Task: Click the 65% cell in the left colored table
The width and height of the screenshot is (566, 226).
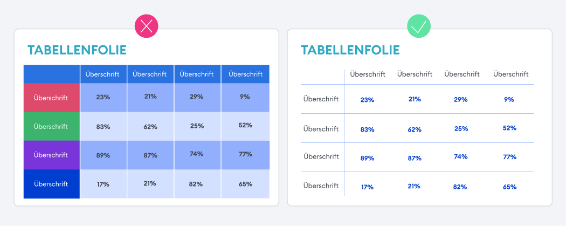Action: tap(245, 184)
